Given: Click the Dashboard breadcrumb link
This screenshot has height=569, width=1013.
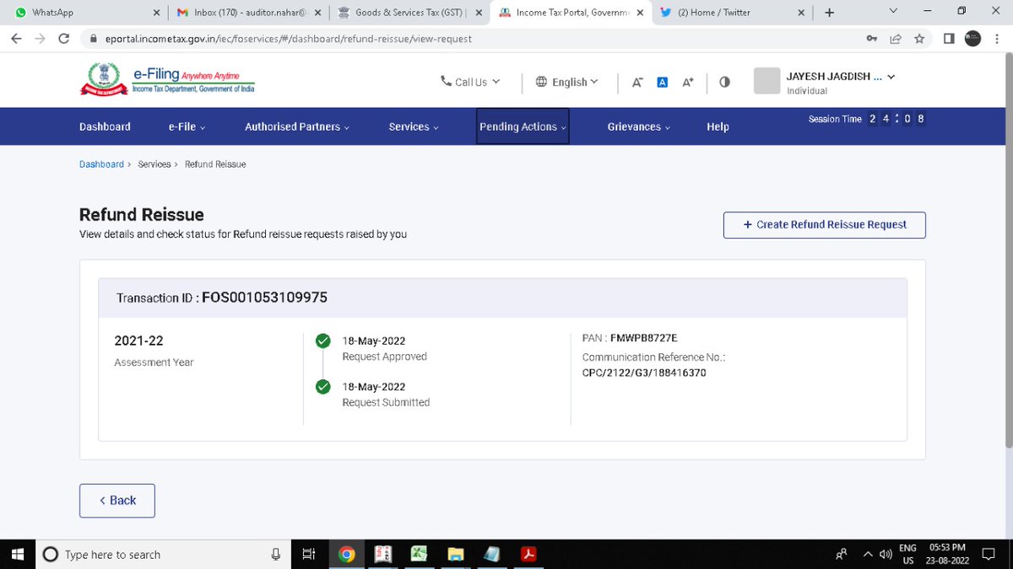Looking at the screenshot, I should click(101, 164).
